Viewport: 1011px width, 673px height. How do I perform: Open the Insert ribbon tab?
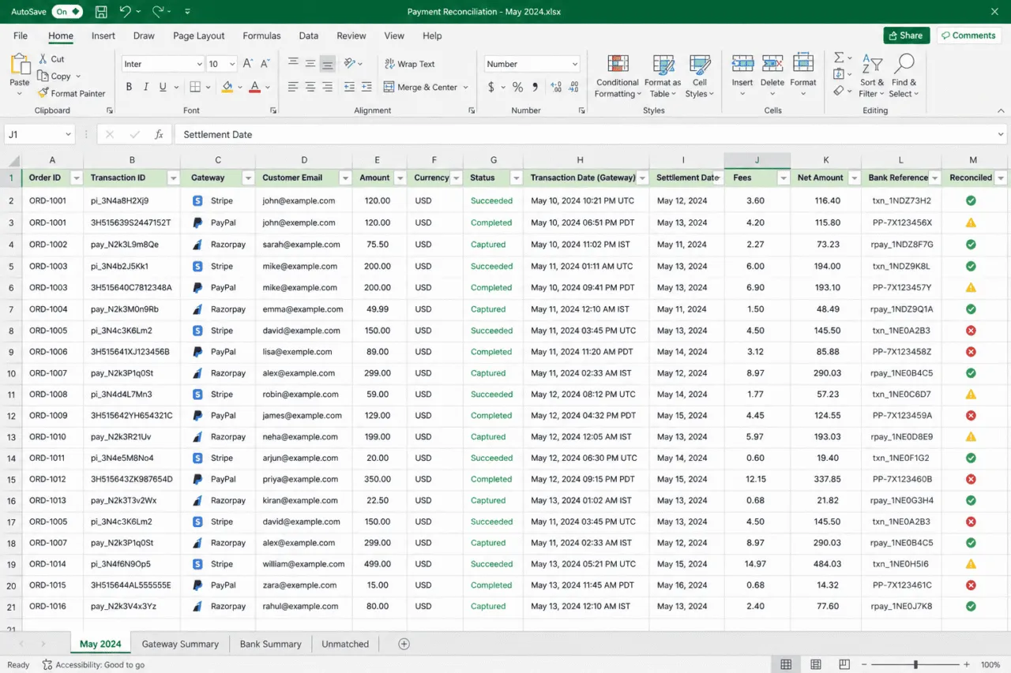[x=103, y=36]
